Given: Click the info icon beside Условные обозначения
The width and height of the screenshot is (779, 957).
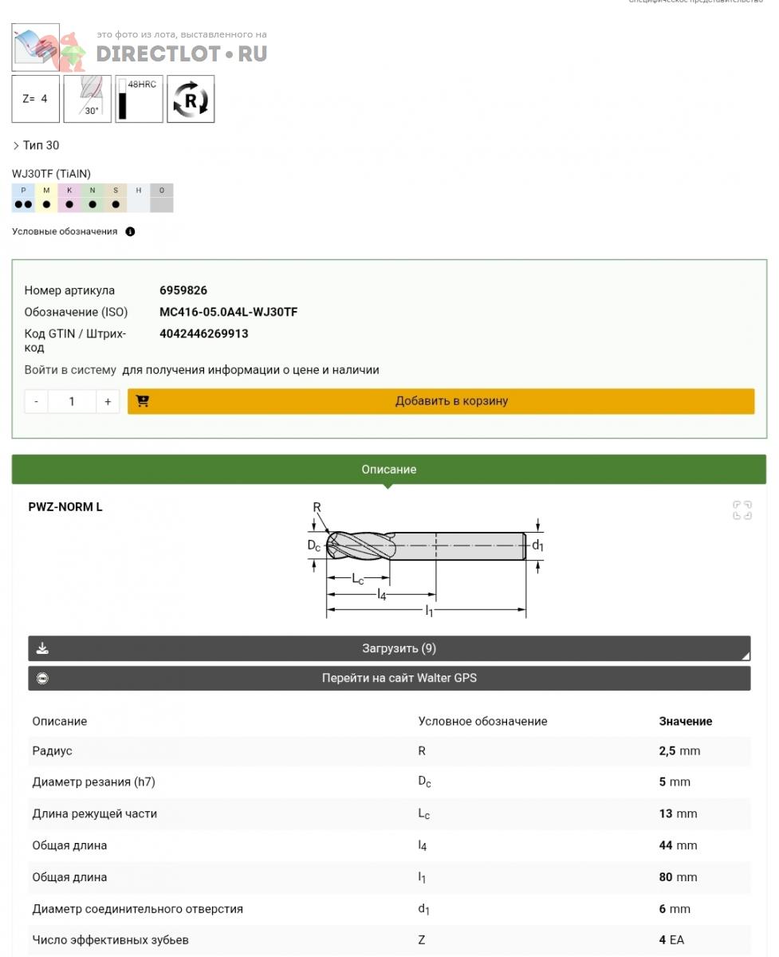Looking at the screenshot, I should click(x=130, y=232).
